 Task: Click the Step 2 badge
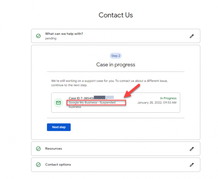[116, 56]
